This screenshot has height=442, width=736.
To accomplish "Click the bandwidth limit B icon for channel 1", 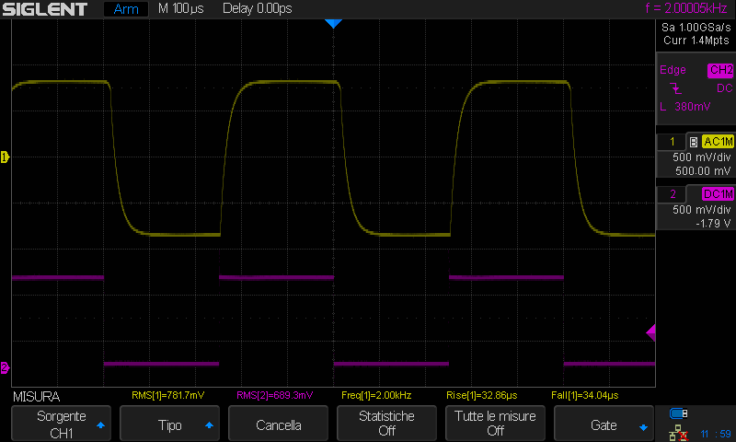I will (694, 142).
